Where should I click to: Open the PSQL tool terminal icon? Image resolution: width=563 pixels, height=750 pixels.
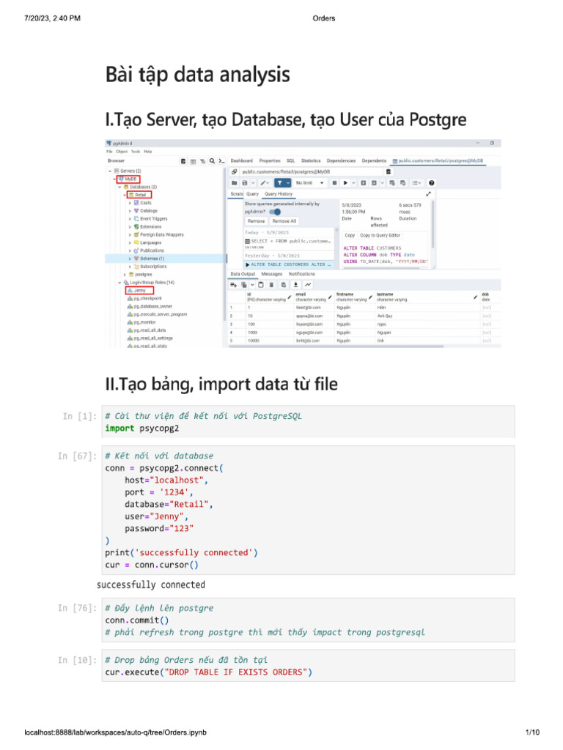221,160
